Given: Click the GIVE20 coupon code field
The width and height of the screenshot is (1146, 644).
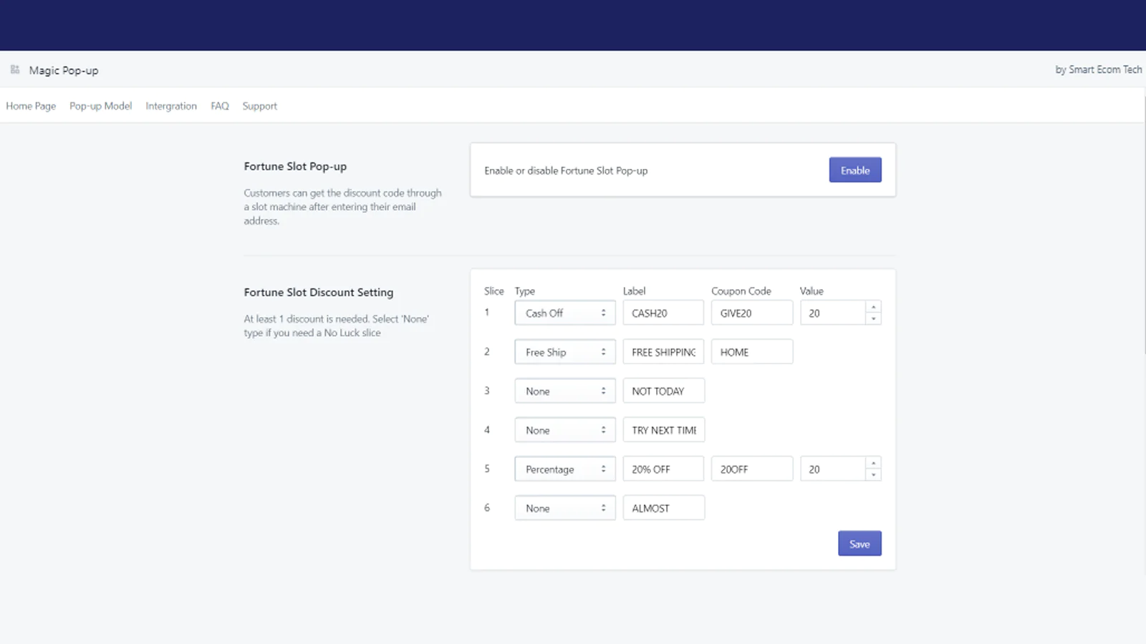Looking at the screenshot, I should (751, 313).
